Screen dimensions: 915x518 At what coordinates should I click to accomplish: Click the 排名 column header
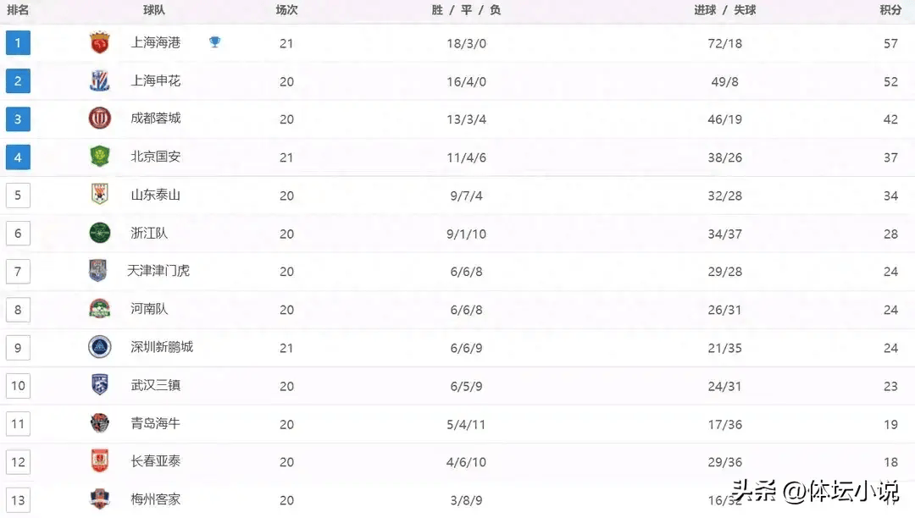[18, 10]
